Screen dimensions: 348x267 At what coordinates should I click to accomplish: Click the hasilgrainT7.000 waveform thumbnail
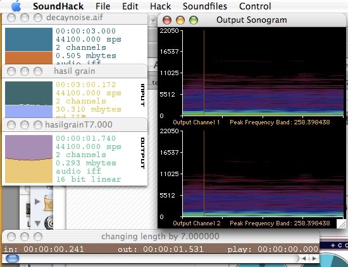(28, 159)
